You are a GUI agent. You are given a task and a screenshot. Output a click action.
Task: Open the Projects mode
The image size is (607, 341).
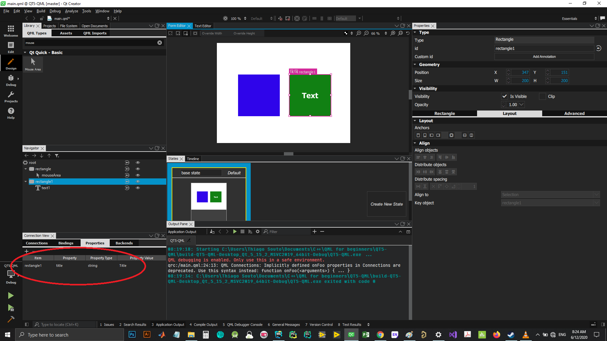coord(11,97)
